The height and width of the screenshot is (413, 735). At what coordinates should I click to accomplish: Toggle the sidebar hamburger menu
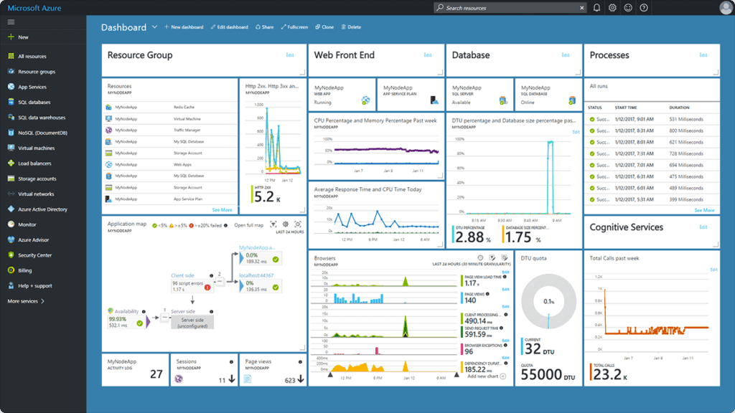tap(10, 21)
